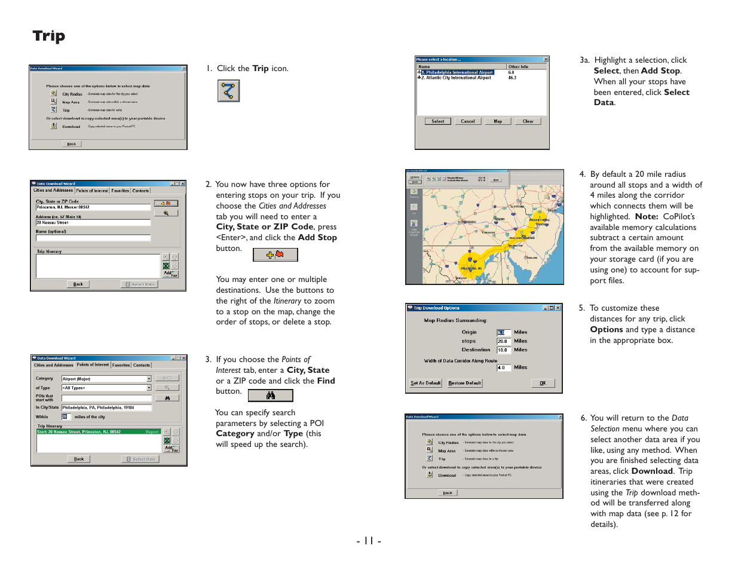The image size is (738, 570).
Task: Click Options button in map window
Action: pyautogui.click(x=415, y=177)
